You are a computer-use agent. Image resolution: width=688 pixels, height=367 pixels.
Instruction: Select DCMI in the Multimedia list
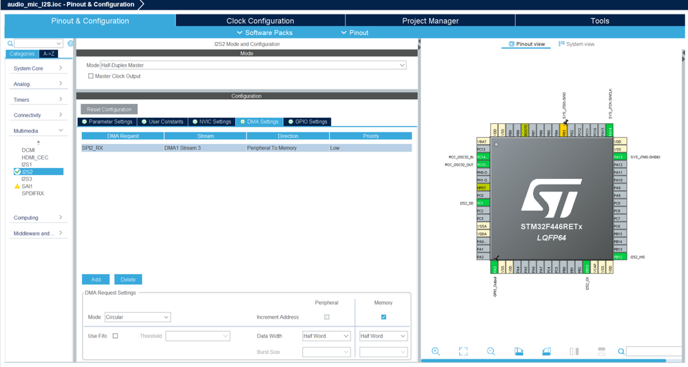point(28,150)
